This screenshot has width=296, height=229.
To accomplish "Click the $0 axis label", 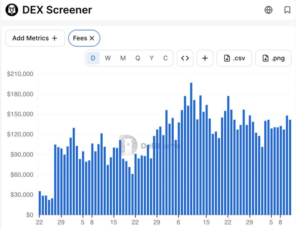I will coord(30,215).
